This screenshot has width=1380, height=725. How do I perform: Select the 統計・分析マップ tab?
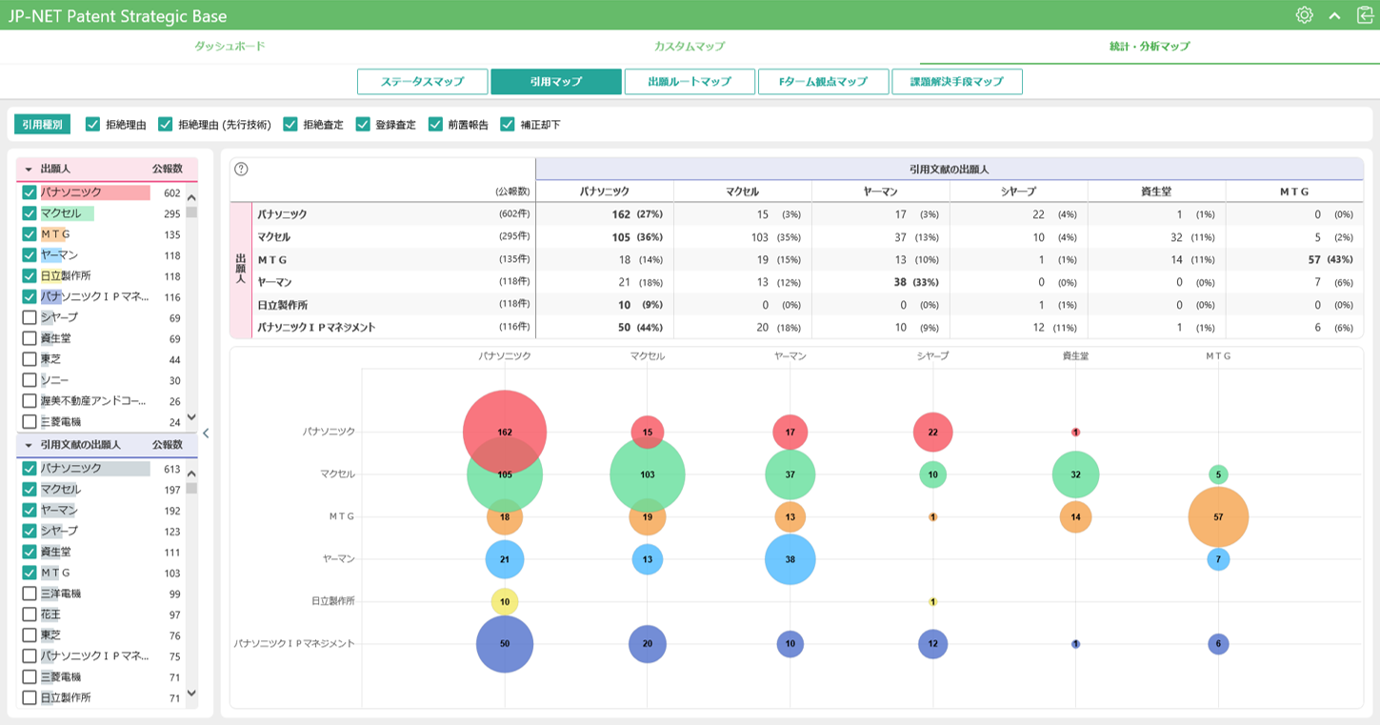click(1150, 46)
